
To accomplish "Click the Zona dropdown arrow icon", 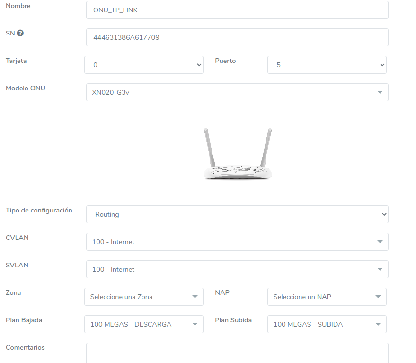I will point(195,297).
